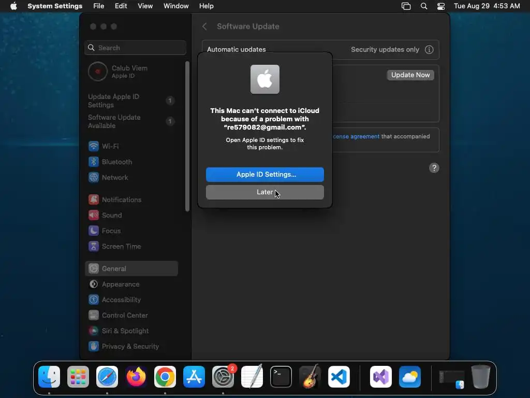530x398 pixels.
Task: Click the date and time in menu bar
Action: click(487, 6)
